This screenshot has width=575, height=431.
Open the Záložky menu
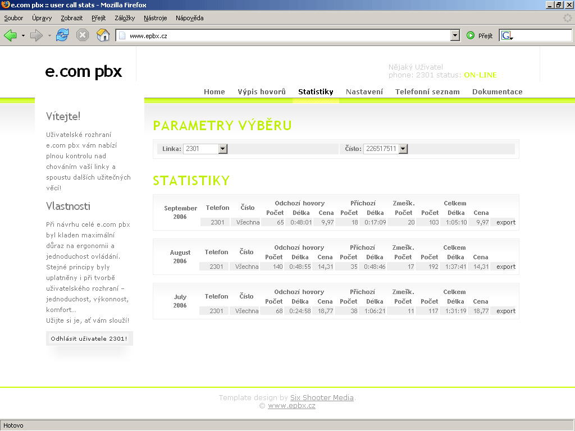[125, 18]
